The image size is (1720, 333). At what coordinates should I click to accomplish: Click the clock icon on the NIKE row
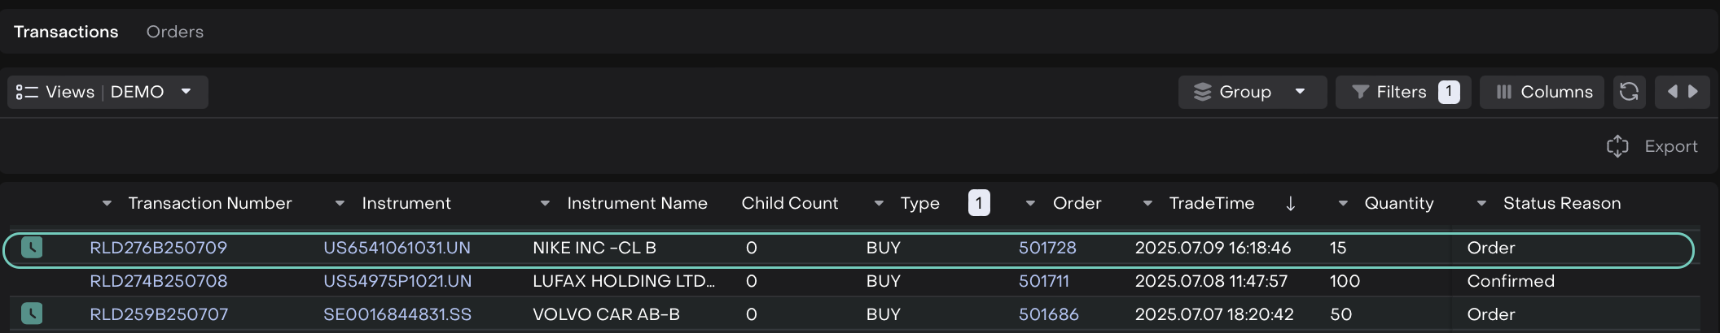pos(32,248)
